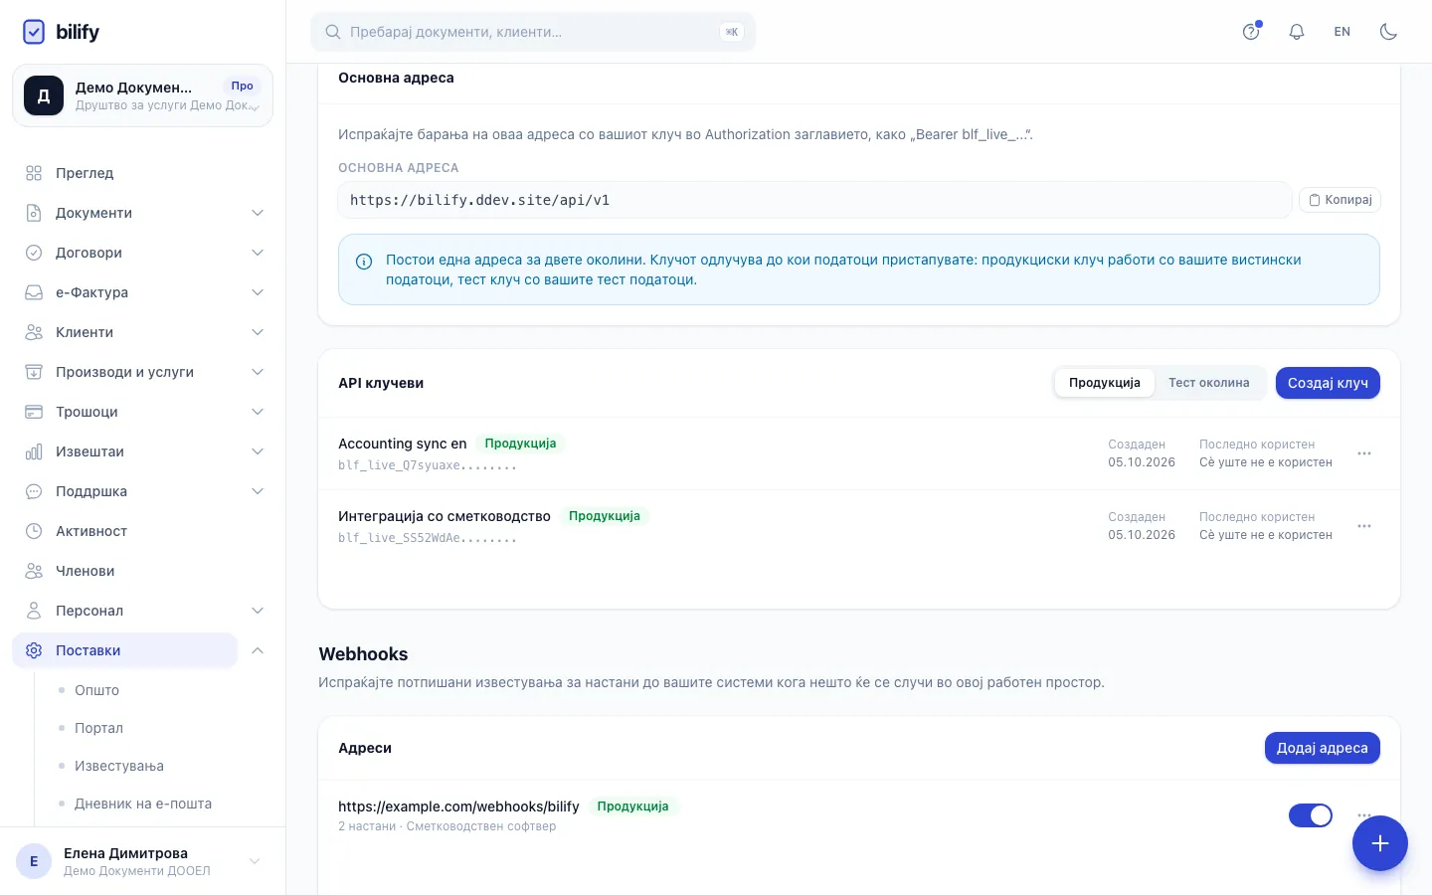Click the floating plus button
The height and width of the screenshot is (895, 1432).
point(1379,843)
